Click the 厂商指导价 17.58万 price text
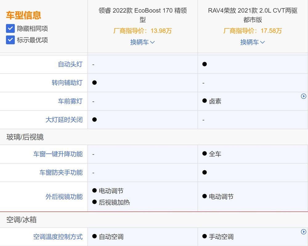The image size is (308, 246). coord(253,31)
